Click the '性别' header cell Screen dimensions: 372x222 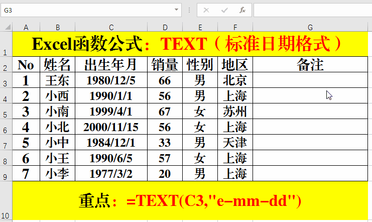tap(200, 64)
